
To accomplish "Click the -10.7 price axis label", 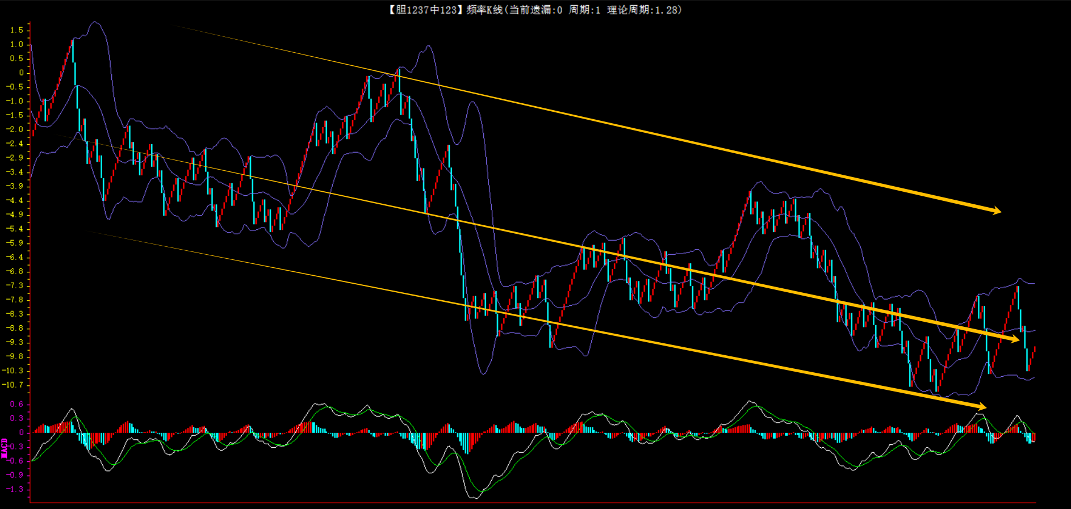I will [13, 385].
